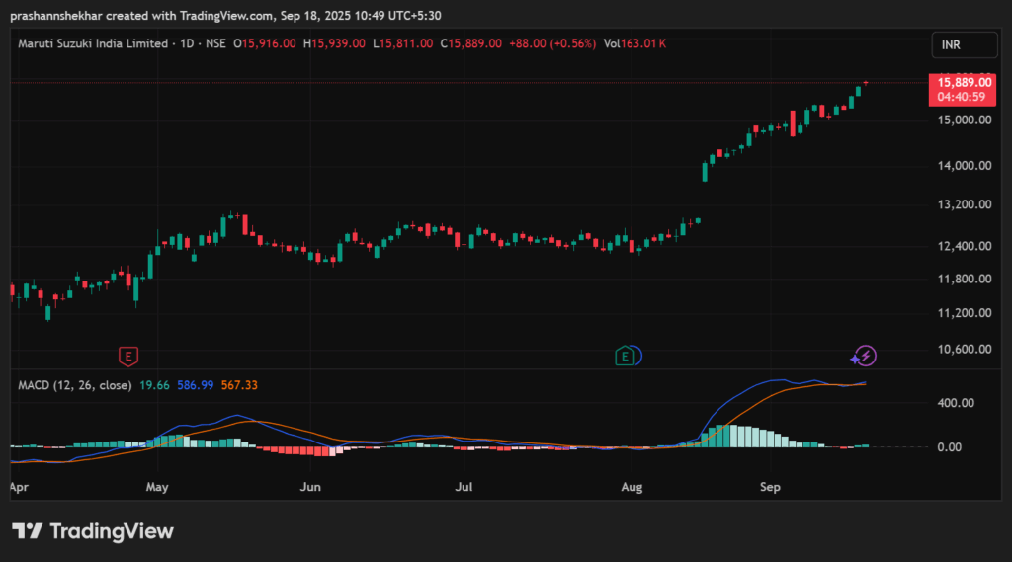Click the MACD (12, 26, close) indicator label
1012x562 pixels.
(75, 385)
